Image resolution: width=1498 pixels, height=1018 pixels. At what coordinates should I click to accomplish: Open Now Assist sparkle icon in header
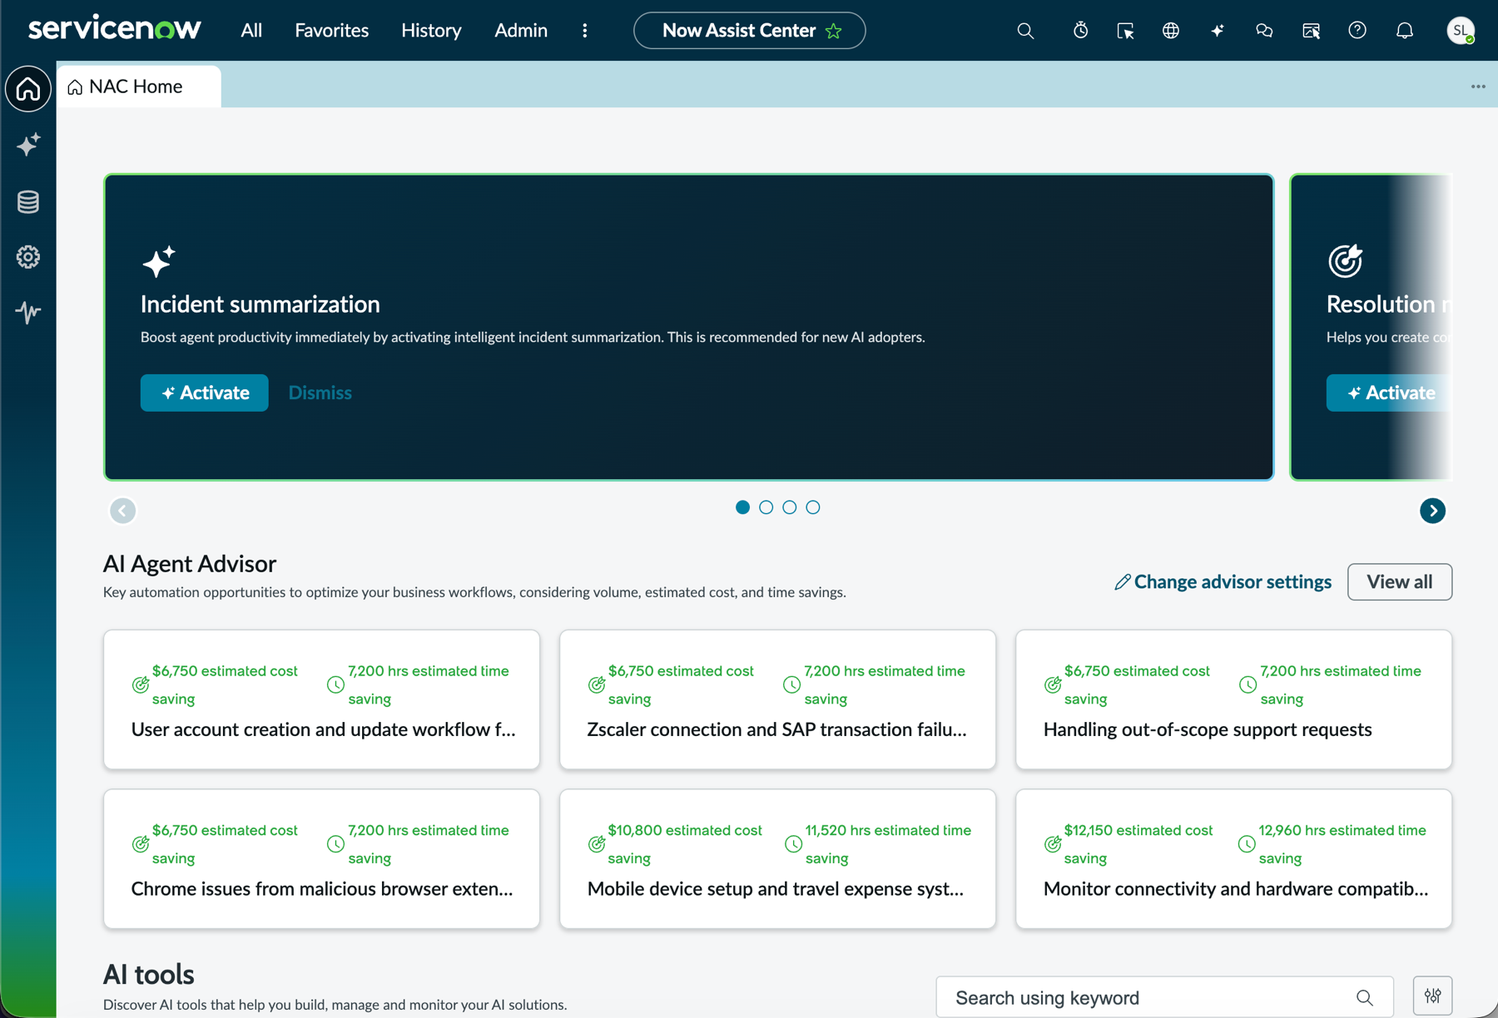click(1217, 31)
